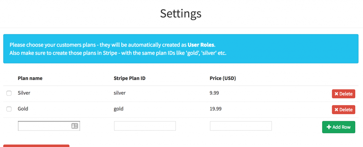The width and height of the screenshot is (363, 147).
Task: Click the empty Price input field
Action: click(x=241, y=126)
